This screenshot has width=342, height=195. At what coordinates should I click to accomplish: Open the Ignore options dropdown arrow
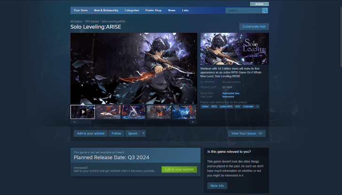click(144, 134)
